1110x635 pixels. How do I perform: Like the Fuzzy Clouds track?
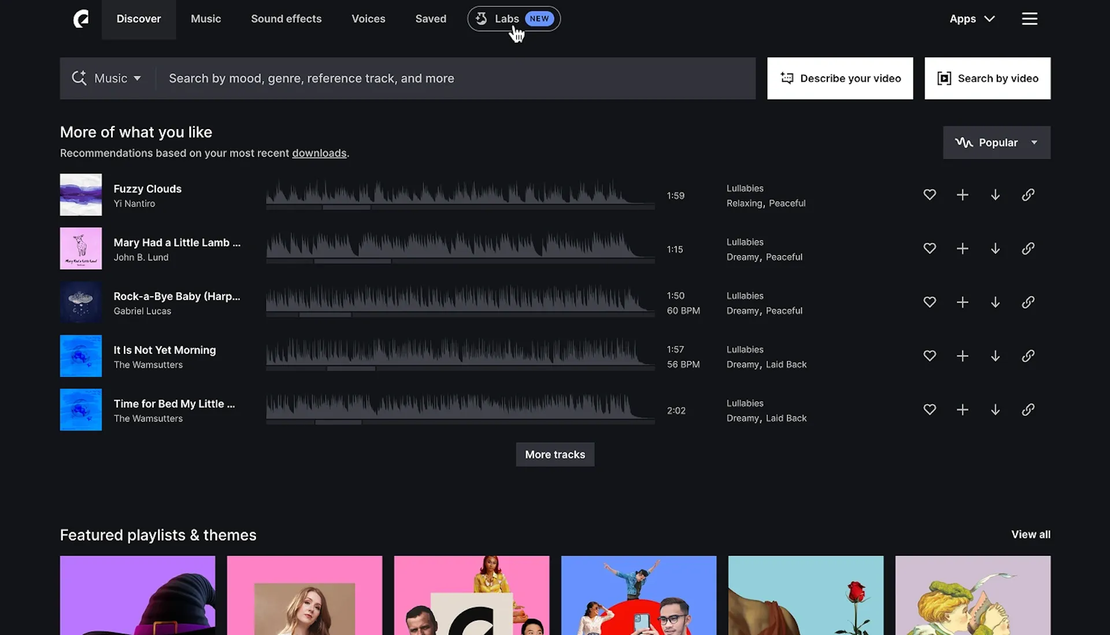[x=929, y=195]
